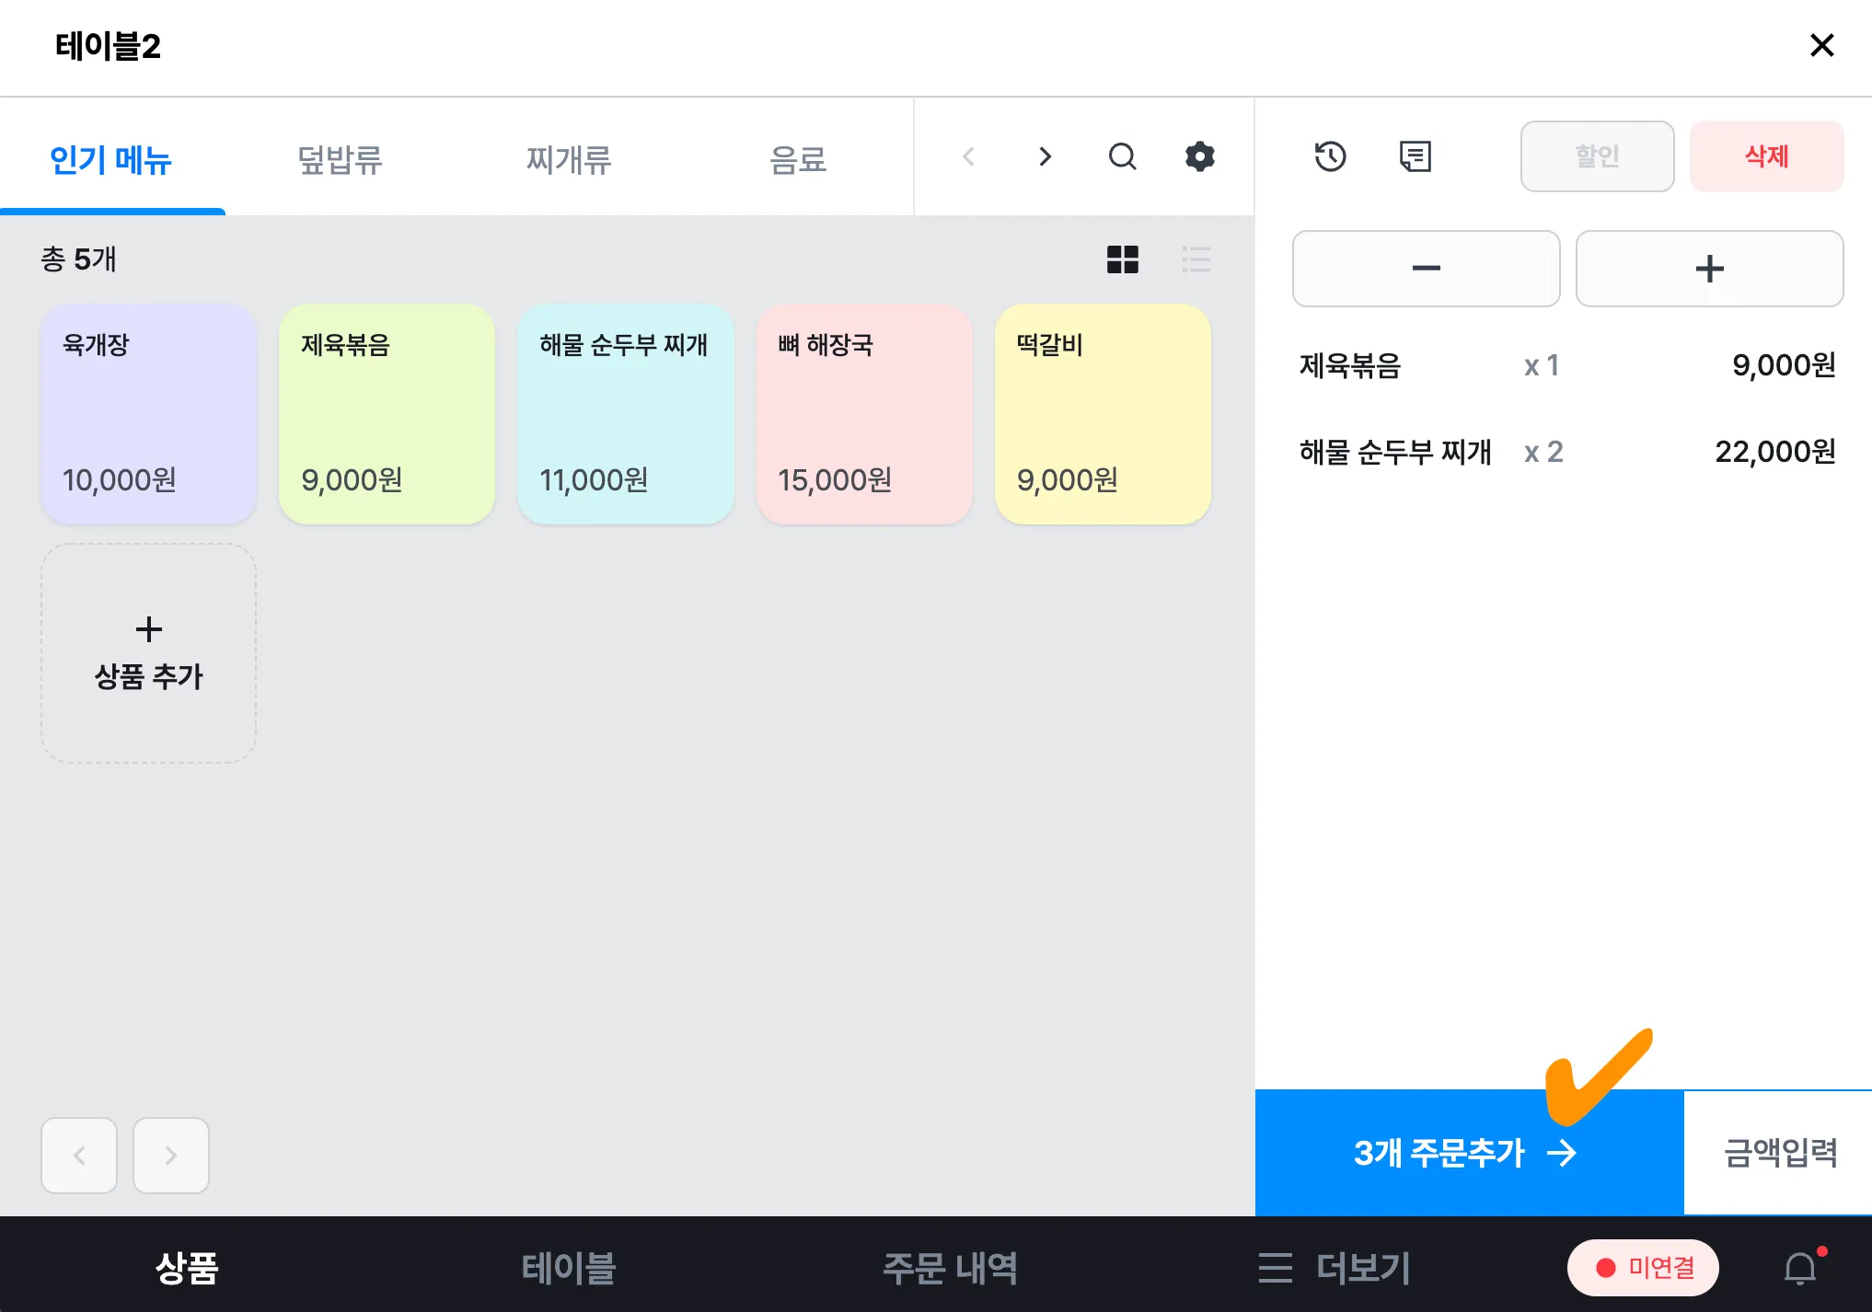This screenshot has width=1872, height=1312.
Task: Switch to the 찌개류 category tab
Action: (x=569, y=159)
